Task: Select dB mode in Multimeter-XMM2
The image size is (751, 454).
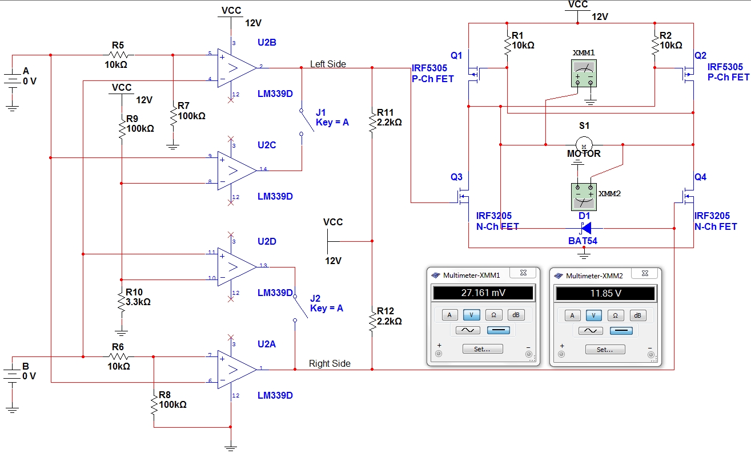Action: pos(638,315)
